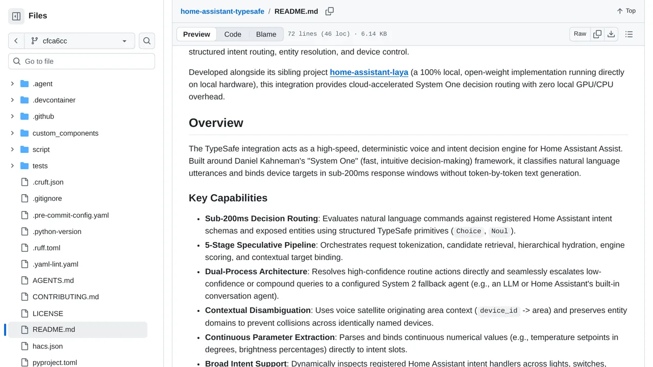Click the 72 lines file info text
Viewport: 653px width, 367px height.
pyautogui.click(x=337, y=34)
